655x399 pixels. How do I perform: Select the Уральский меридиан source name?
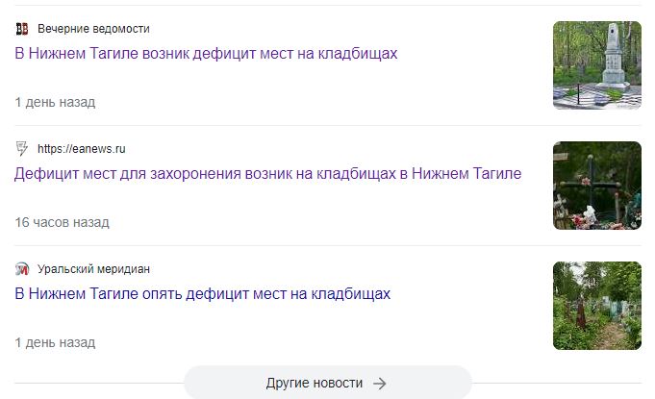tap(93, 269)
